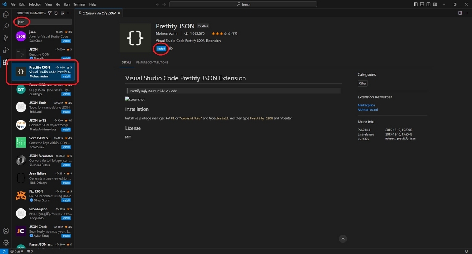Open the Manage gear in activity bar
The image size is (472, 254).
(x=6, y=243)
